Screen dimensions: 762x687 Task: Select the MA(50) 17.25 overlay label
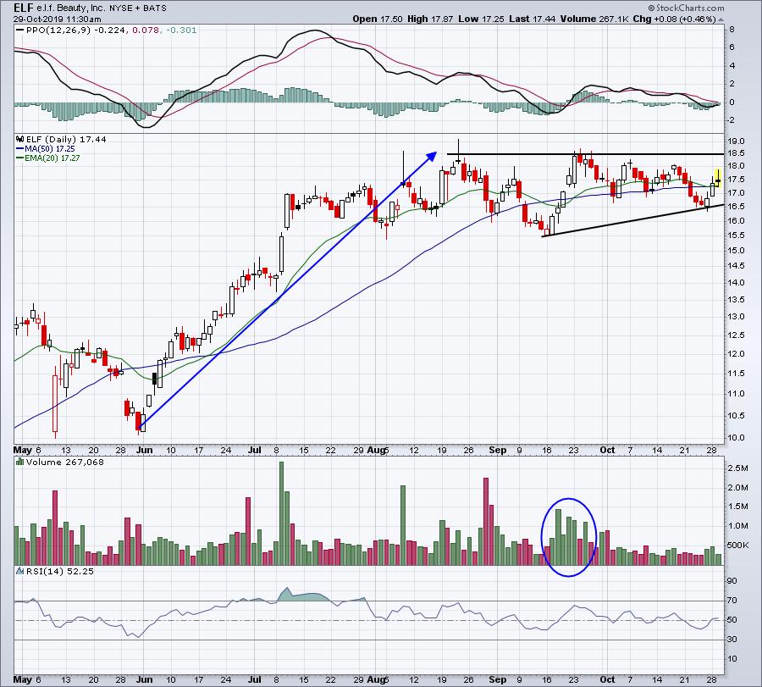pyautogui.click(x=50, y=149)
